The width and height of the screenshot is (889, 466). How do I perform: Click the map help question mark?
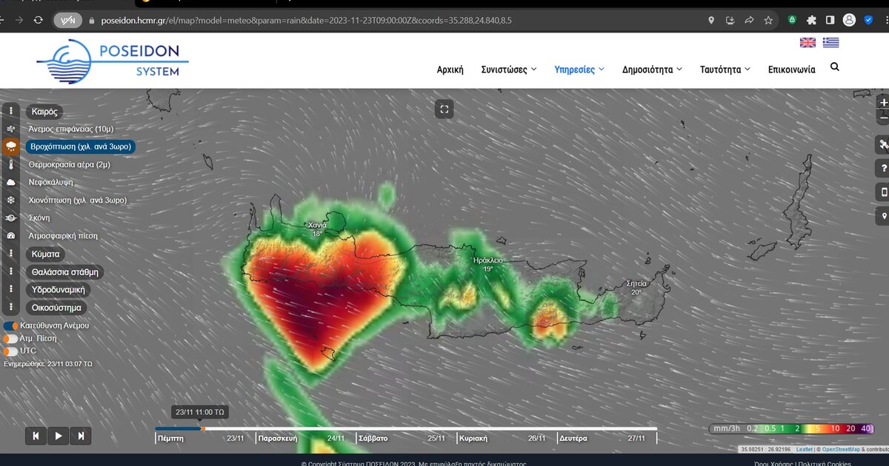883,168
